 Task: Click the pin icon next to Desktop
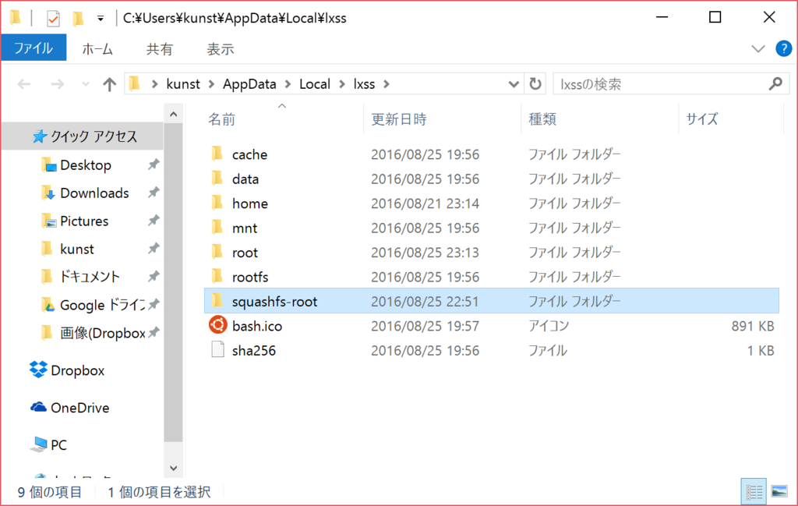[154, 165]
